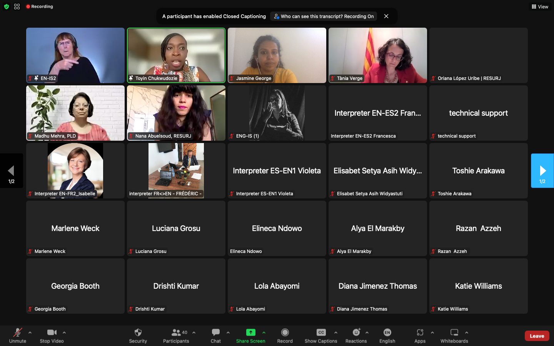Screen dimensions: 554x346
Task: Open the Security shield options
Action: 138,335
